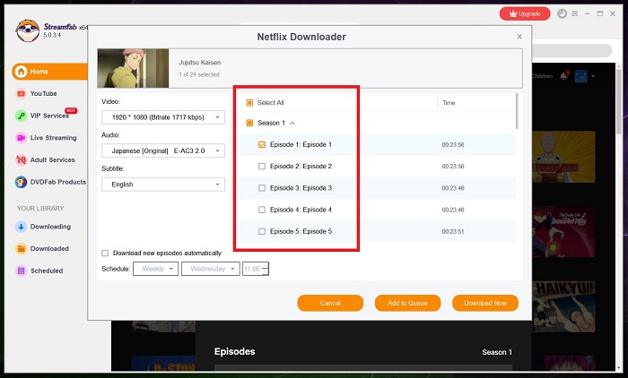Screen dimensions: 628x378
Task: Click the Cancel button
Action: coord(330,303)
